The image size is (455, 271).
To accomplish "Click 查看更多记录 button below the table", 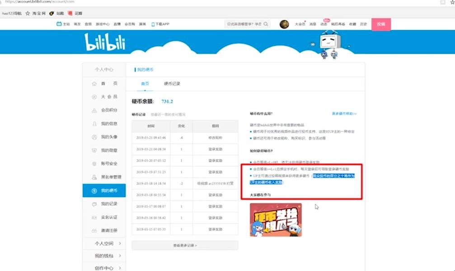I will [x=185, y=245].
